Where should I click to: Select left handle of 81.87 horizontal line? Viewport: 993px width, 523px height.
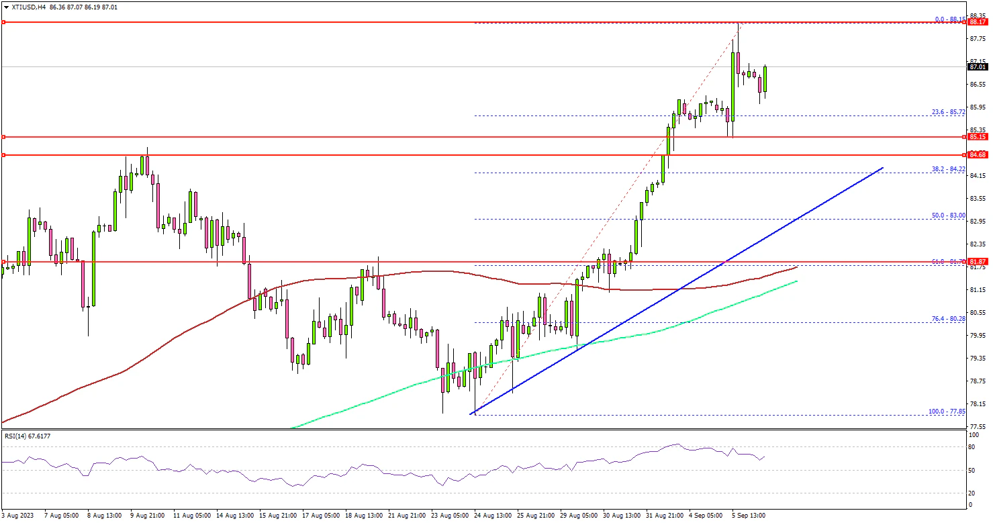pyautogui.click(x=3, y=261)
